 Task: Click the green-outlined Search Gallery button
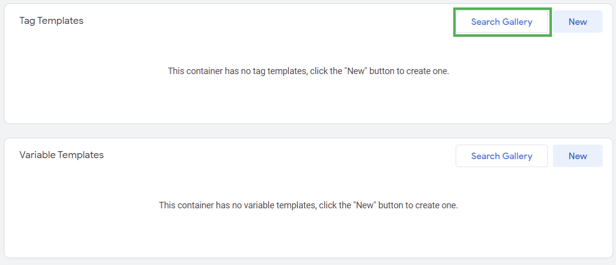[502, 22]
